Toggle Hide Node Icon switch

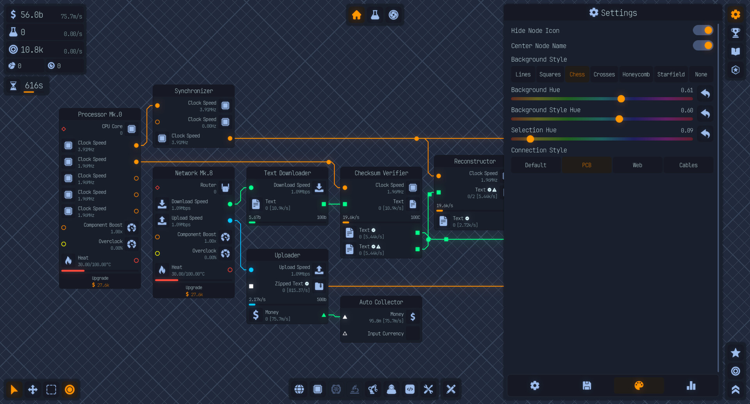pos(703,30)
